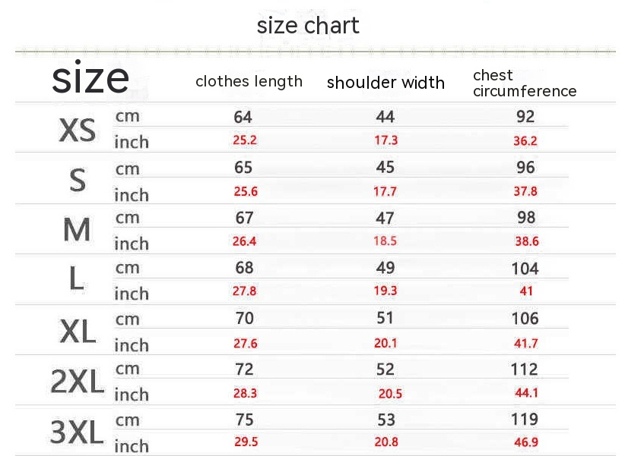Select the 2XL size label
625x456 pixels.
tap(77, 382)
